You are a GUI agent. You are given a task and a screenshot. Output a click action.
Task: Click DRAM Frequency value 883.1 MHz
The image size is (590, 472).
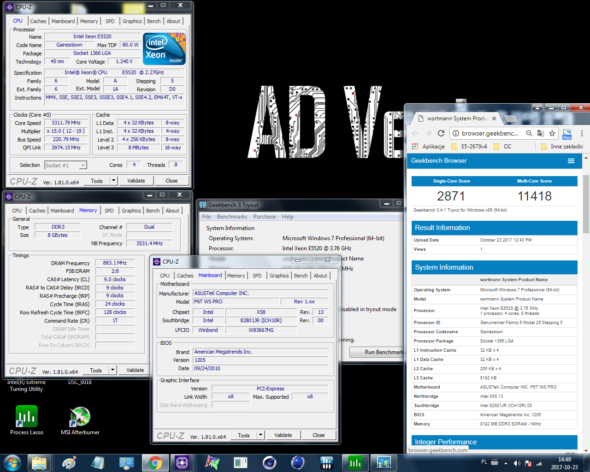tap(115, 263)
